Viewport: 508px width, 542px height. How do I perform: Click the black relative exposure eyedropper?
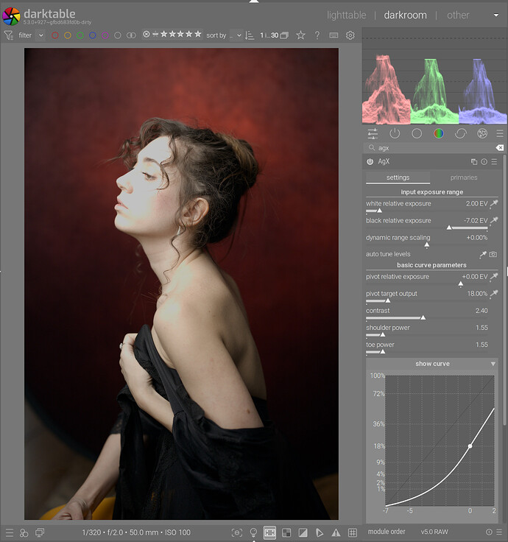pos(495,221)
